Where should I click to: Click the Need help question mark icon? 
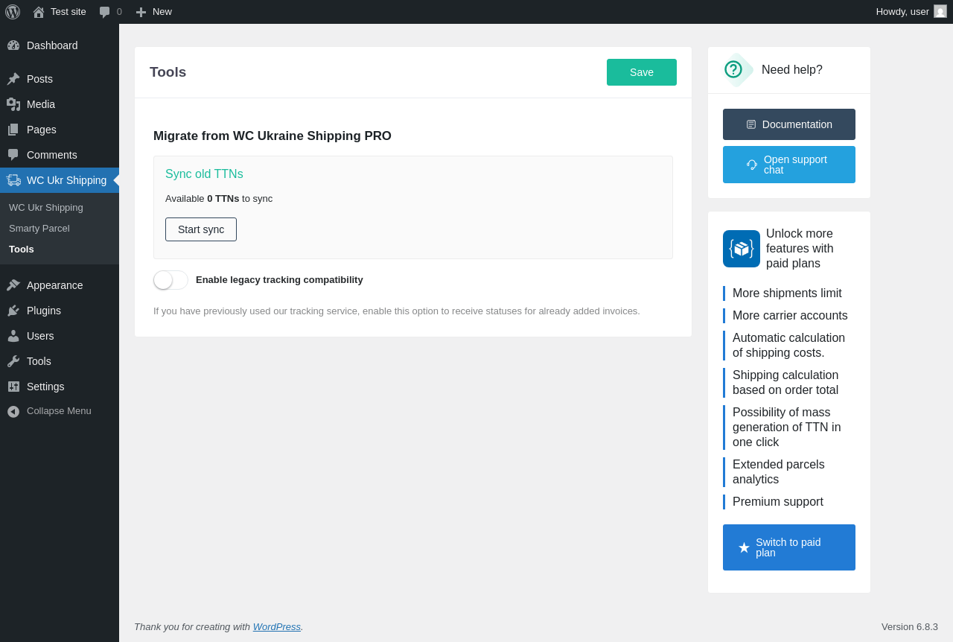coord(733,69)
